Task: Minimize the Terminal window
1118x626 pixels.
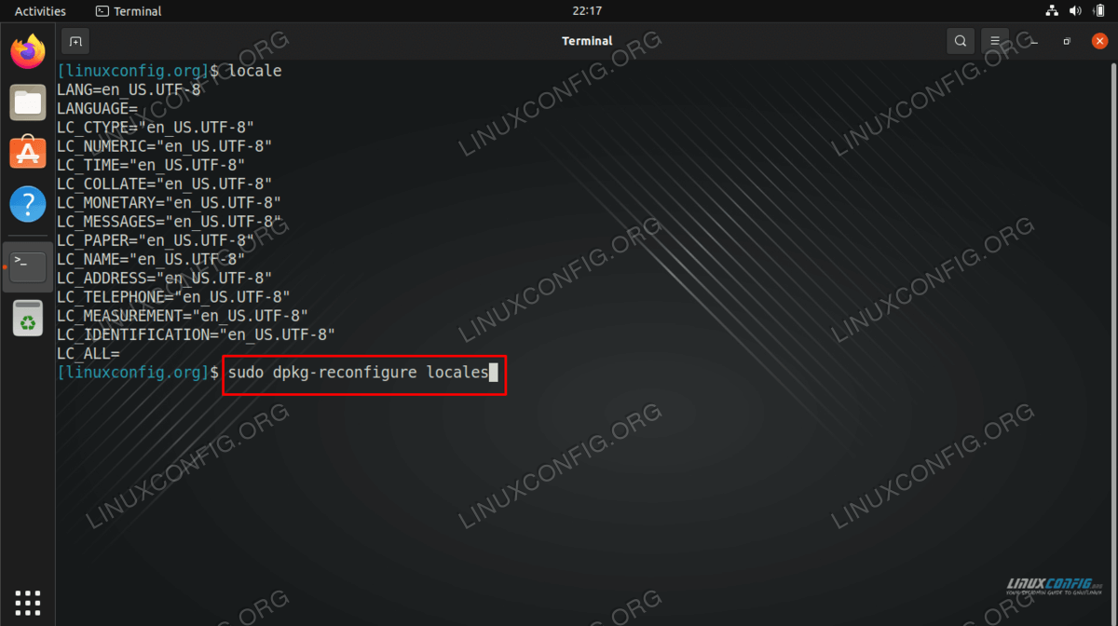Action: point(1033,41)
